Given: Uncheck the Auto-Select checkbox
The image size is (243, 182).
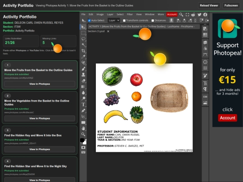Looking at the screenshot, I should click(x=89, y=20).
